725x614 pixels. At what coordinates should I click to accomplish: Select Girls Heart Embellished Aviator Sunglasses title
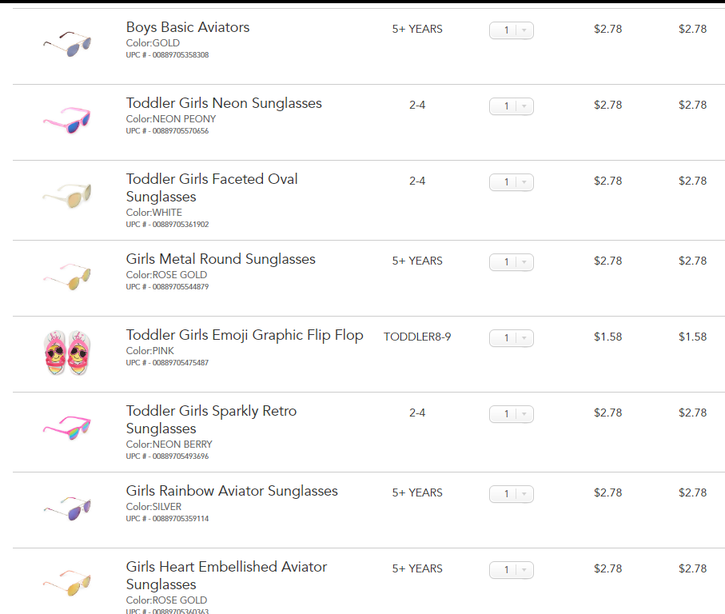click(226, 567)
